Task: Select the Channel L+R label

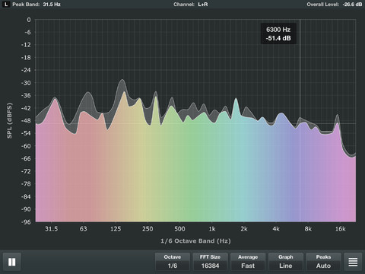Action: pos(191,5)
